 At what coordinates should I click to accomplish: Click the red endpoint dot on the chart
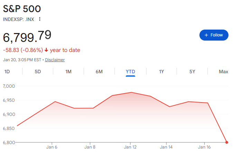(227, 142)
